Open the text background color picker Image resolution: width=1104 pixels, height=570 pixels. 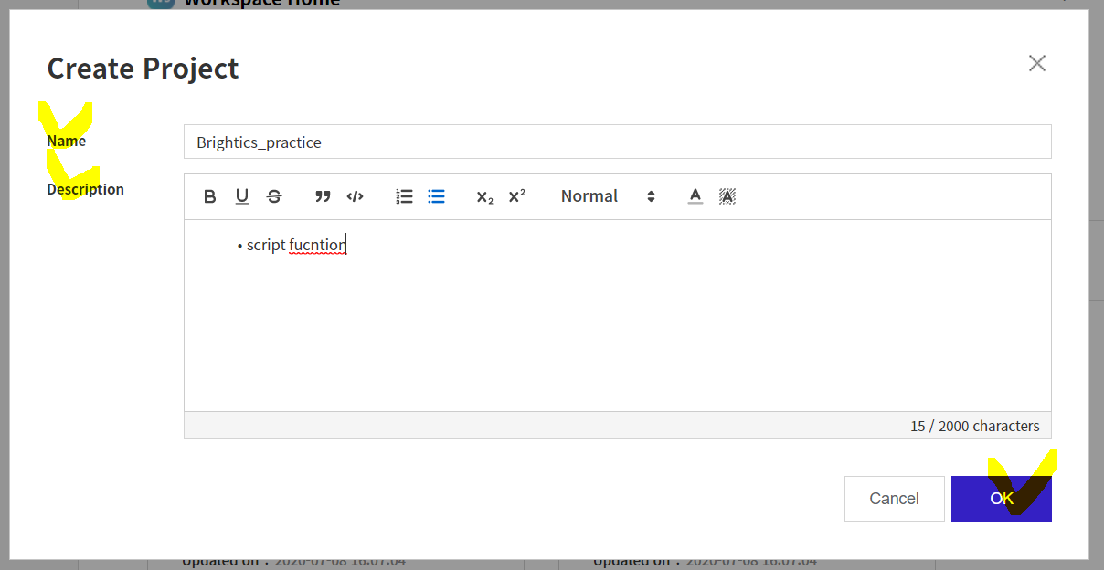pos(727,196)
